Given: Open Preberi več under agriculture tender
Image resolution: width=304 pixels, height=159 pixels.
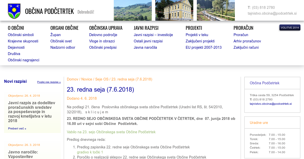Looking at the screenshot, I should [17, 128].
